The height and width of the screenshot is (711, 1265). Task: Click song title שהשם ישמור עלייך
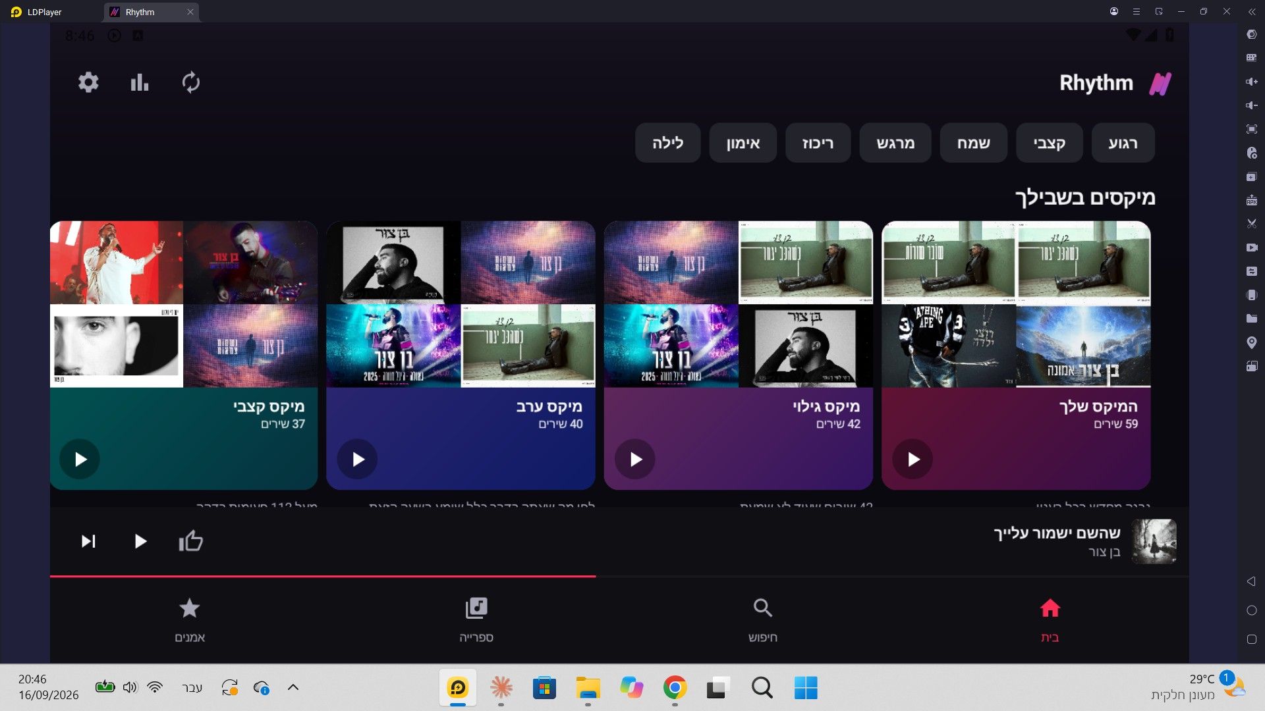(x=1057, y=533)
